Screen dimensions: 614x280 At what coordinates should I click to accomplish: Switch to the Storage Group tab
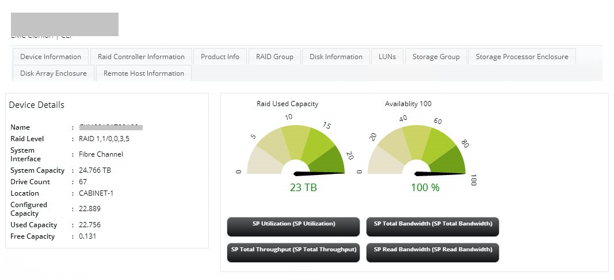(x=436, y=57)
